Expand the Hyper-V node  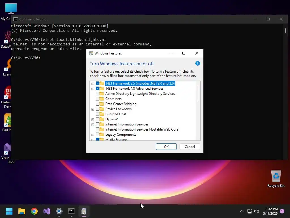pos(93,120)
